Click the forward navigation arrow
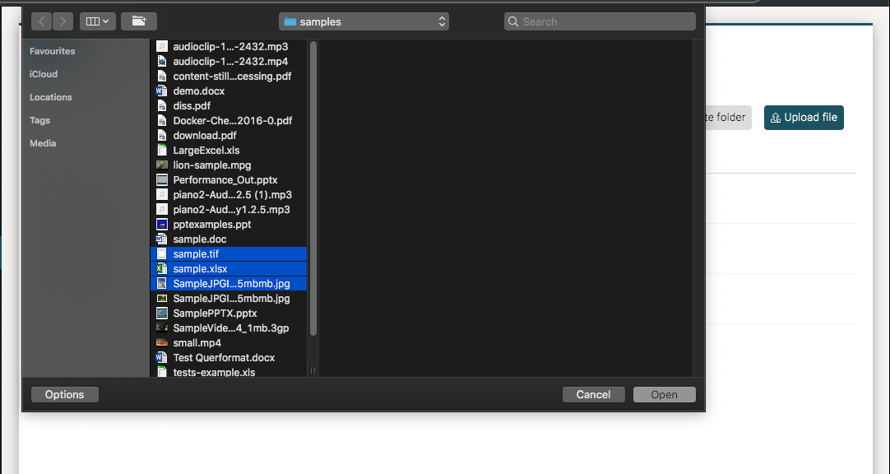Image resolution: width=890 pixels, height=474 pixels. click(x=63, y=21)
